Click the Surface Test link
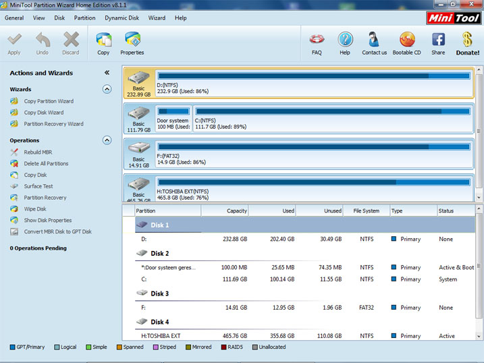This screenshot has height=363, width=484. click(38, 186)
